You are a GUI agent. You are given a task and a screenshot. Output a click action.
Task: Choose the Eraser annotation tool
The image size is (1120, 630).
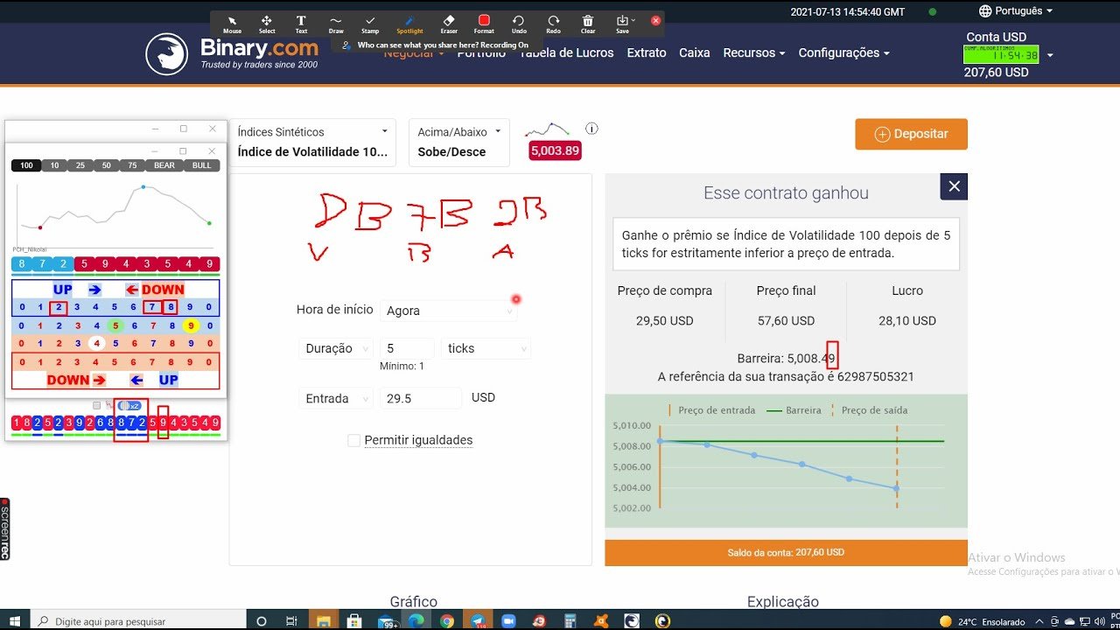coord(449,24)
